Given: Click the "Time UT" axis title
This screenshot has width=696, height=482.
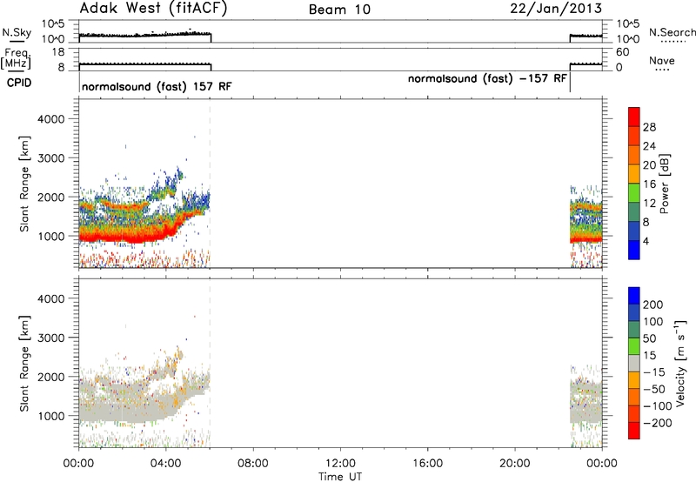Looking at the screenshot, I should (x=340, y=477).
